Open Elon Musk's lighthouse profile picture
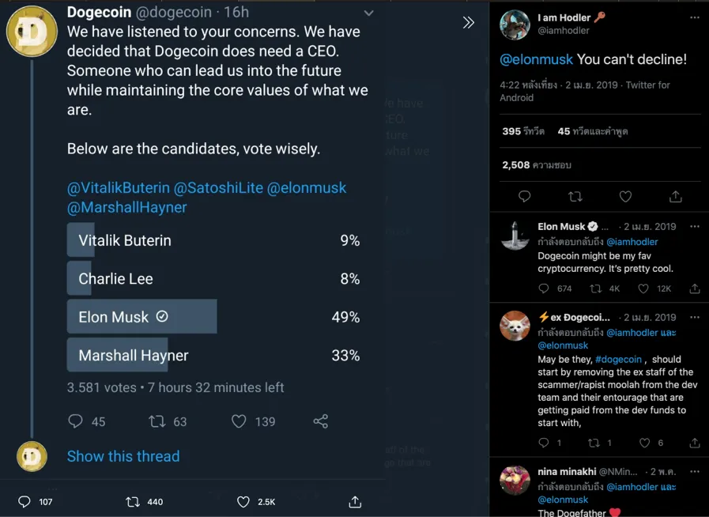 [515, 236]
